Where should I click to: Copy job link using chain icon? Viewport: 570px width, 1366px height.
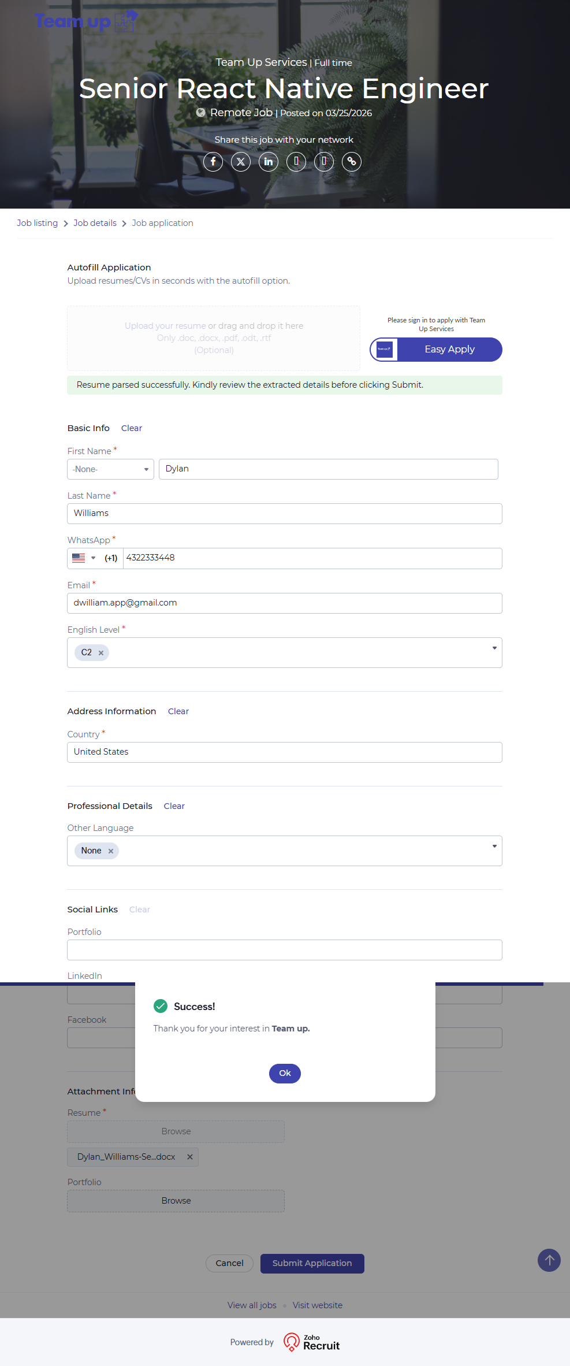point(352,162)
